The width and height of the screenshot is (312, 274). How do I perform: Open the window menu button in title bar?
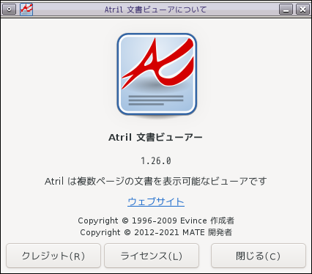tap(10, 10)
